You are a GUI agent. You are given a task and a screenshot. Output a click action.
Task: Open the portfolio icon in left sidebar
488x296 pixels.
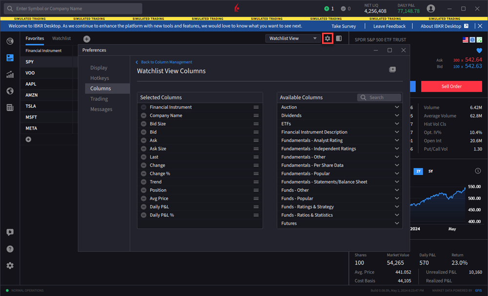(10, 41)
